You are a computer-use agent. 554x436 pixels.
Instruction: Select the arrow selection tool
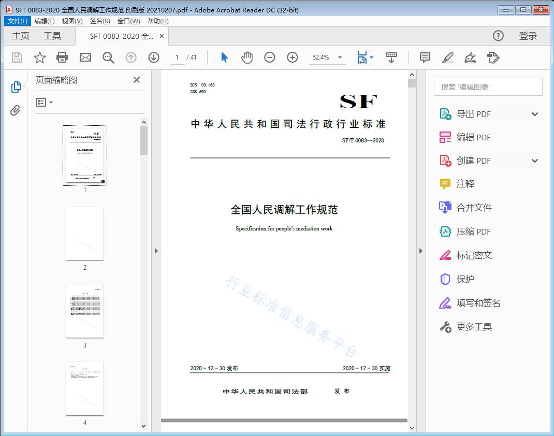224,57
